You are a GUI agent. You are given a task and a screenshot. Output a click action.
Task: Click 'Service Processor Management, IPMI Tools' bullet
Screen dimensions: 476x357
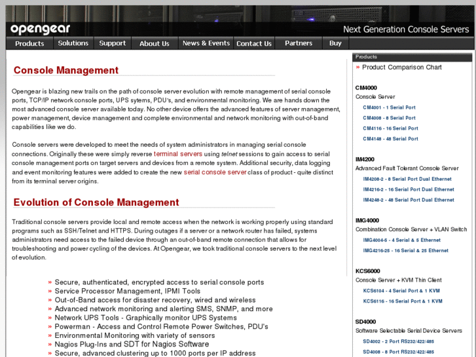[128, 291]
